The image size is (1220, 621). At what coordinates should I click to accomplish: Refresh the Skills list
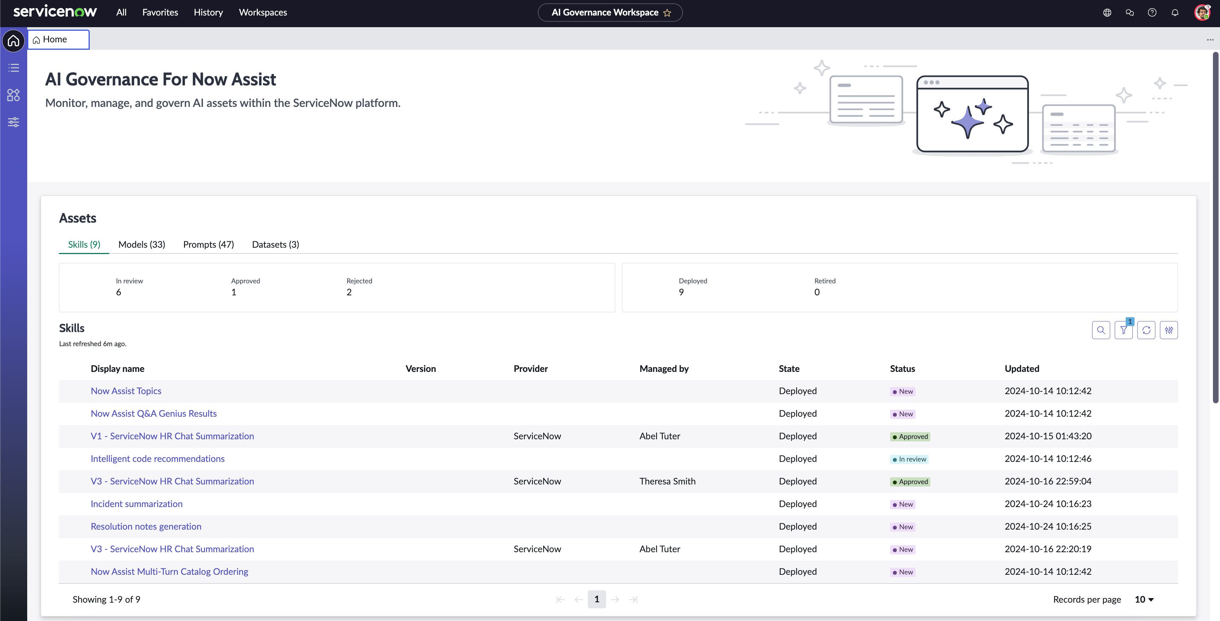point(1146,330)
